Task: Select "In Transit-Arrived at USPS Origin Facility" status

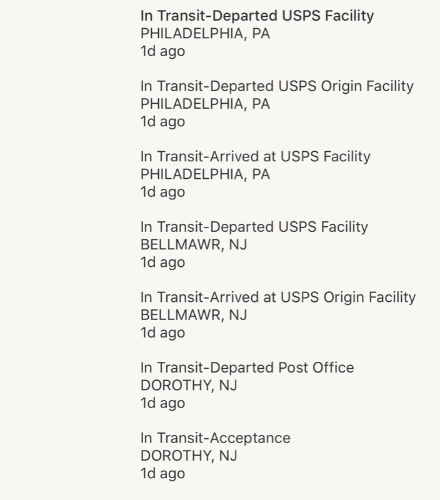Action: click(x=277, y=297)
